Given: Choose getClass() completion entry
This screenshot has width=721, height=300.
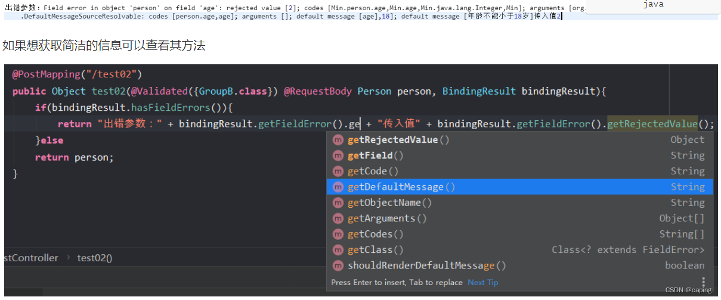Looking at the screenshot, I should 519,250.
